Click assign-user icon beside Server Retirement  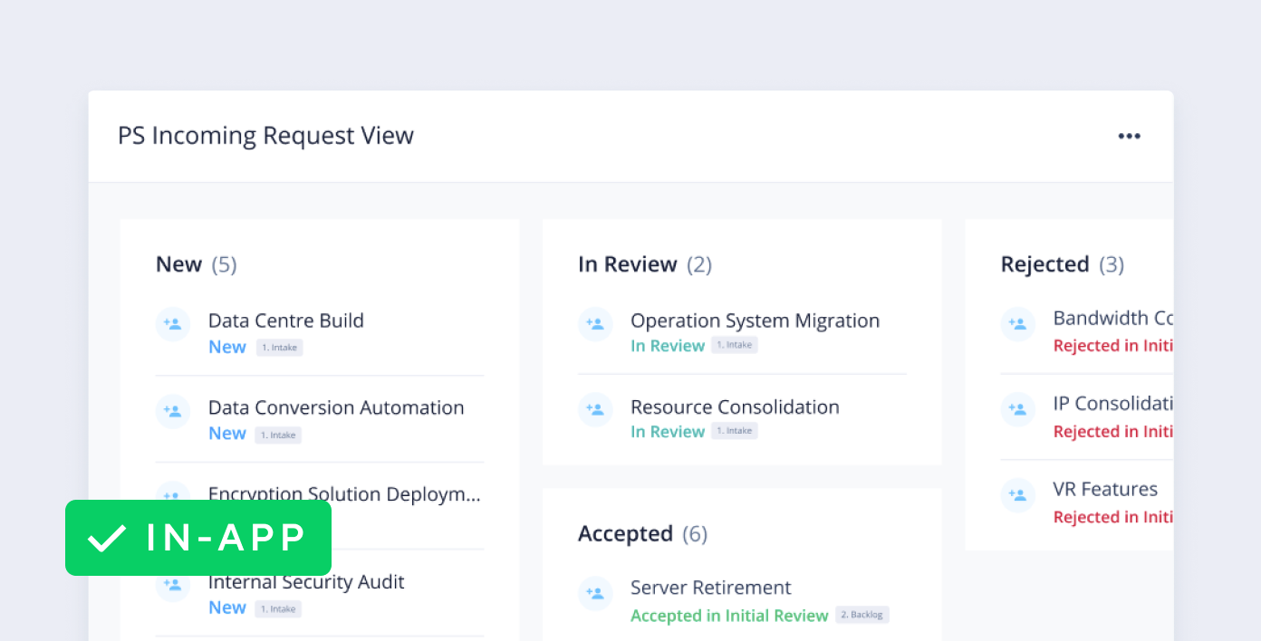[595, 593]
